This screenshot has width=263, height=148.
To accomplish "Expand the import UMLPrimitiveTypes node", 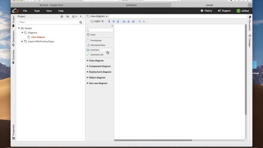I will [22, 41].
